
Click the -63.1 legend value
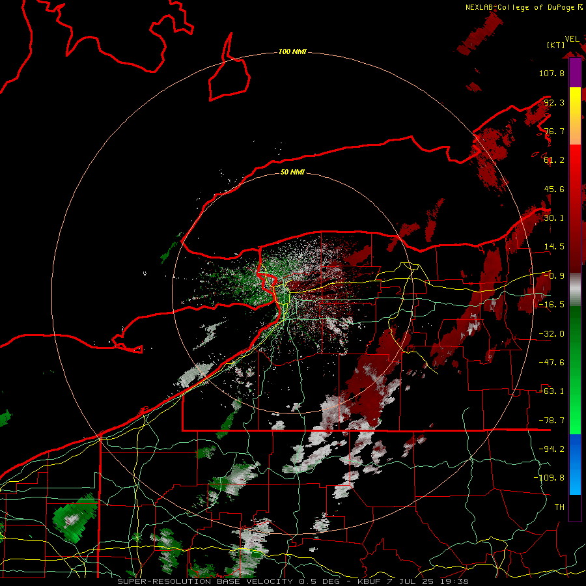[x=551, y=391]
